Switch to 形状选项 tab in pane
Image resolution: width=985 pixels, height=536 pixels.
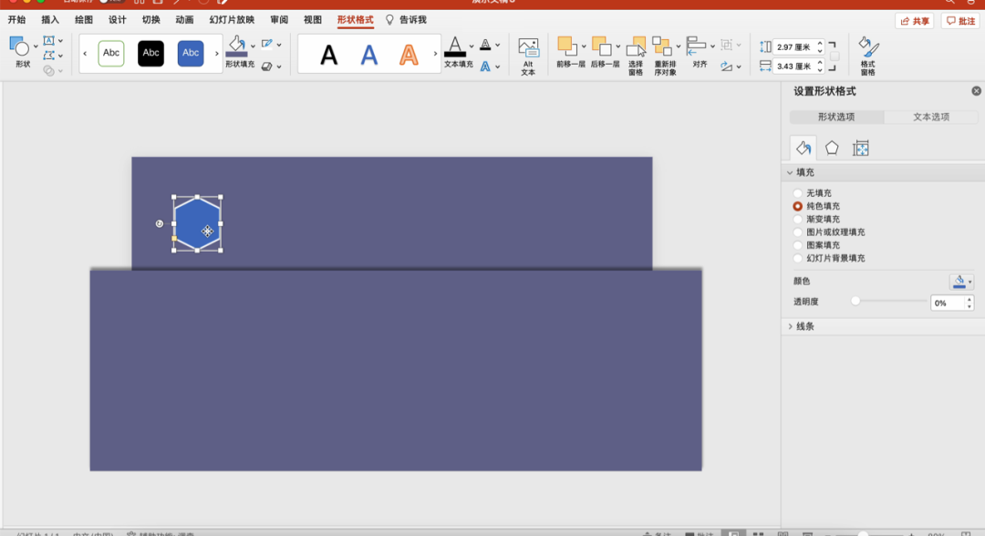tap(836, 117)
